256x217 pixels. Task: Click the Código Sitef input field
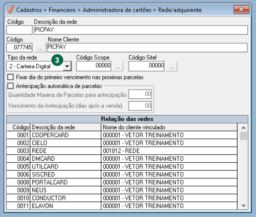point(146,66)
